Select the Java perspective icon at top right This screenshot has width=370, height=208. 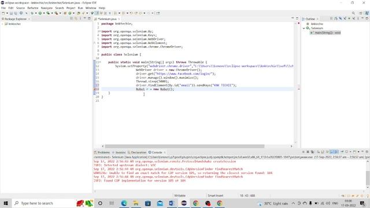367,13
